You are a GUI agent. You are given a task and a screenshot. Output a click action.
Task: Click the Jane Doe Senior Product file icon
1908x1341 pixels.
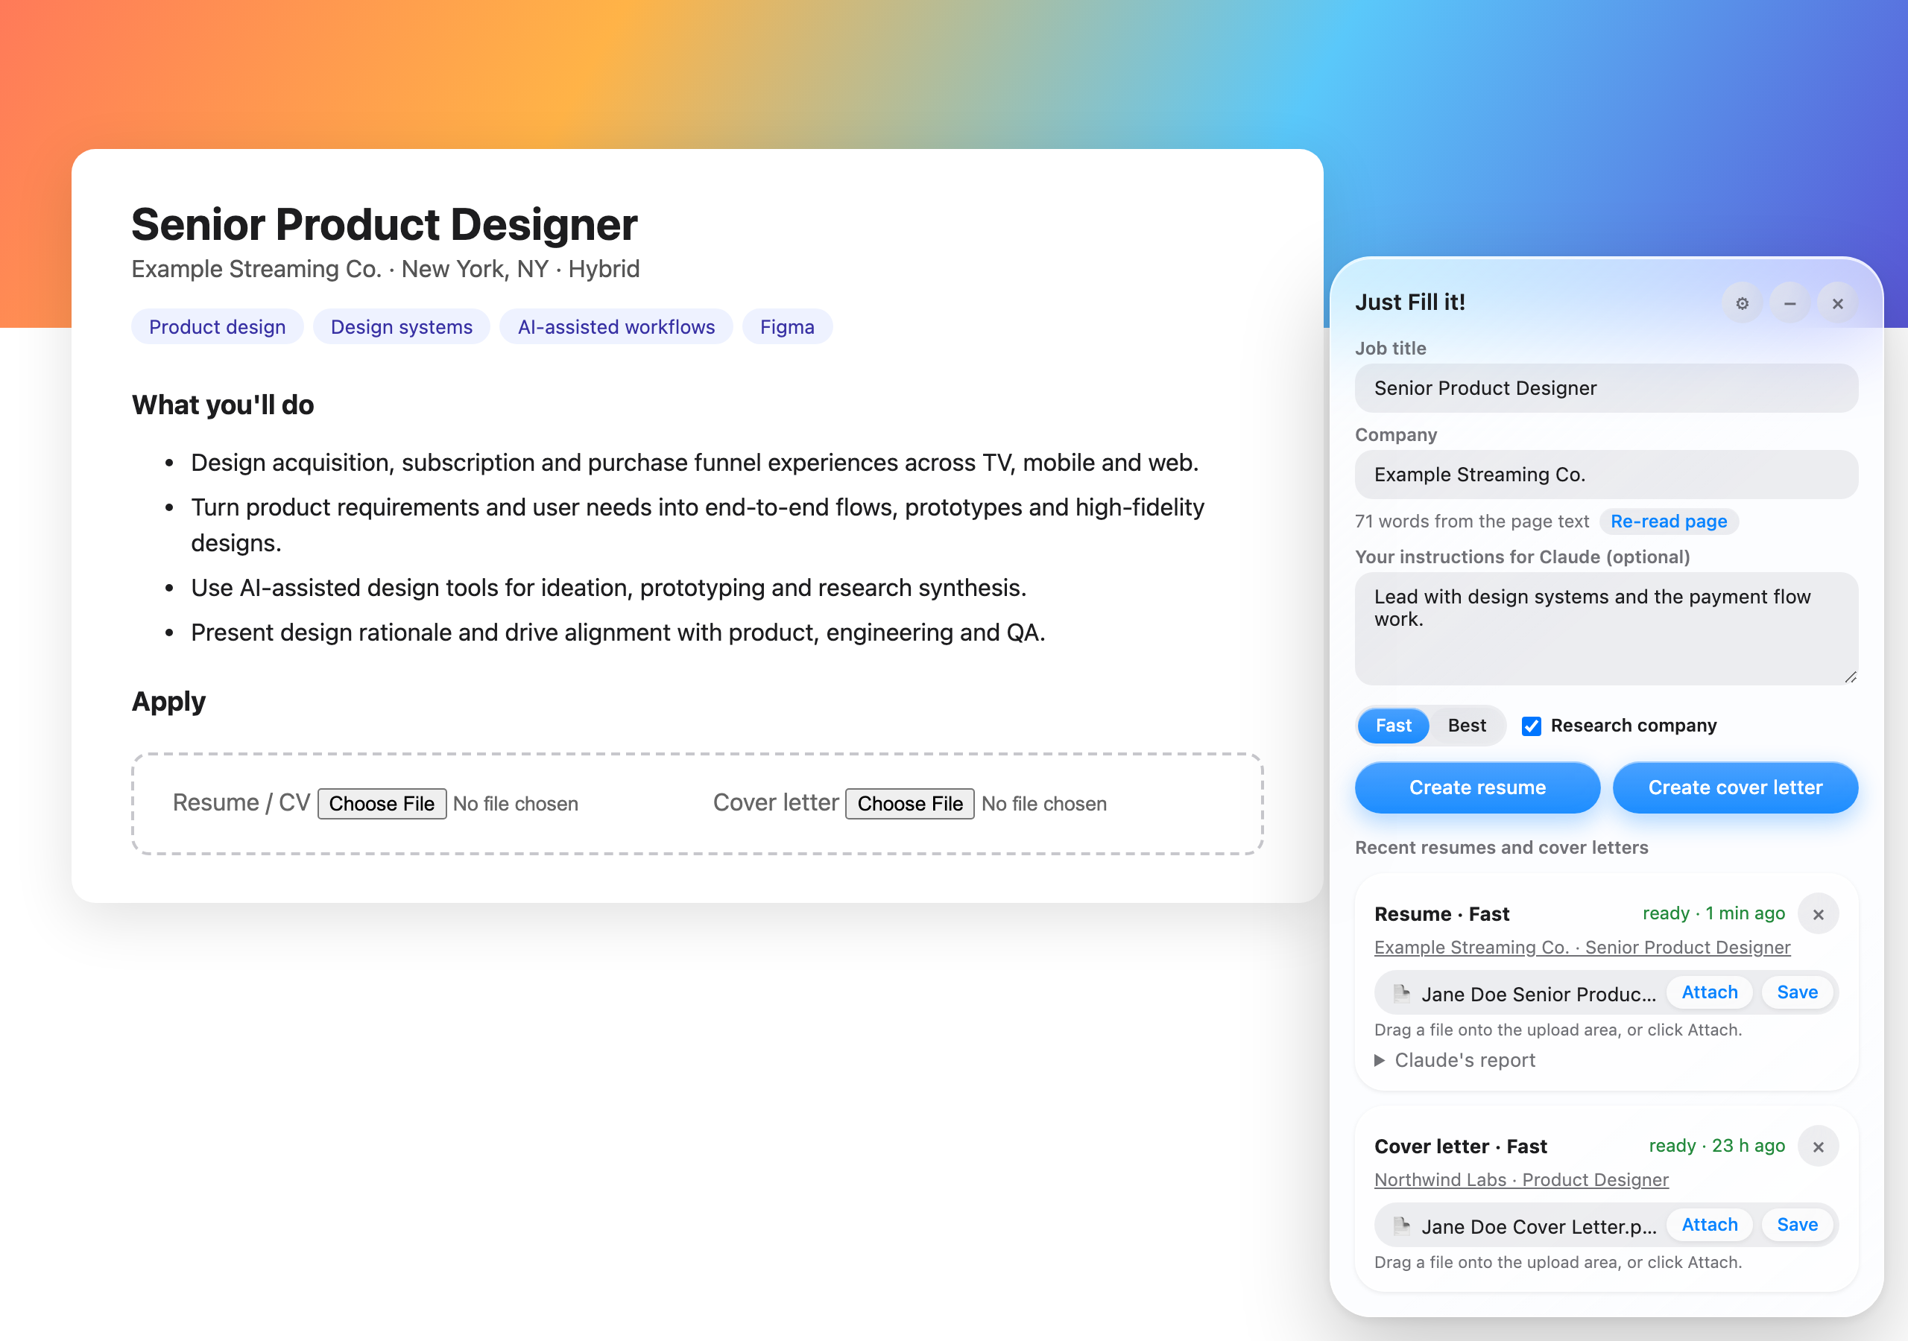coord(1401,993)
